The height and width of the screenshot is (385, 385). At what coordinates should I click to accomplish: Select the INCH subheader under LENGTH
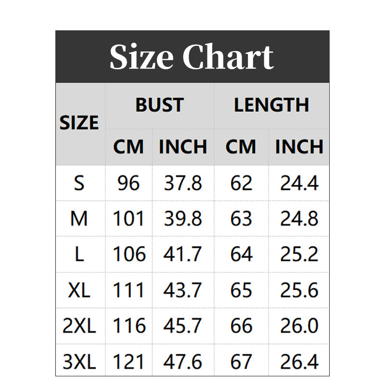(x=299, y=147)
